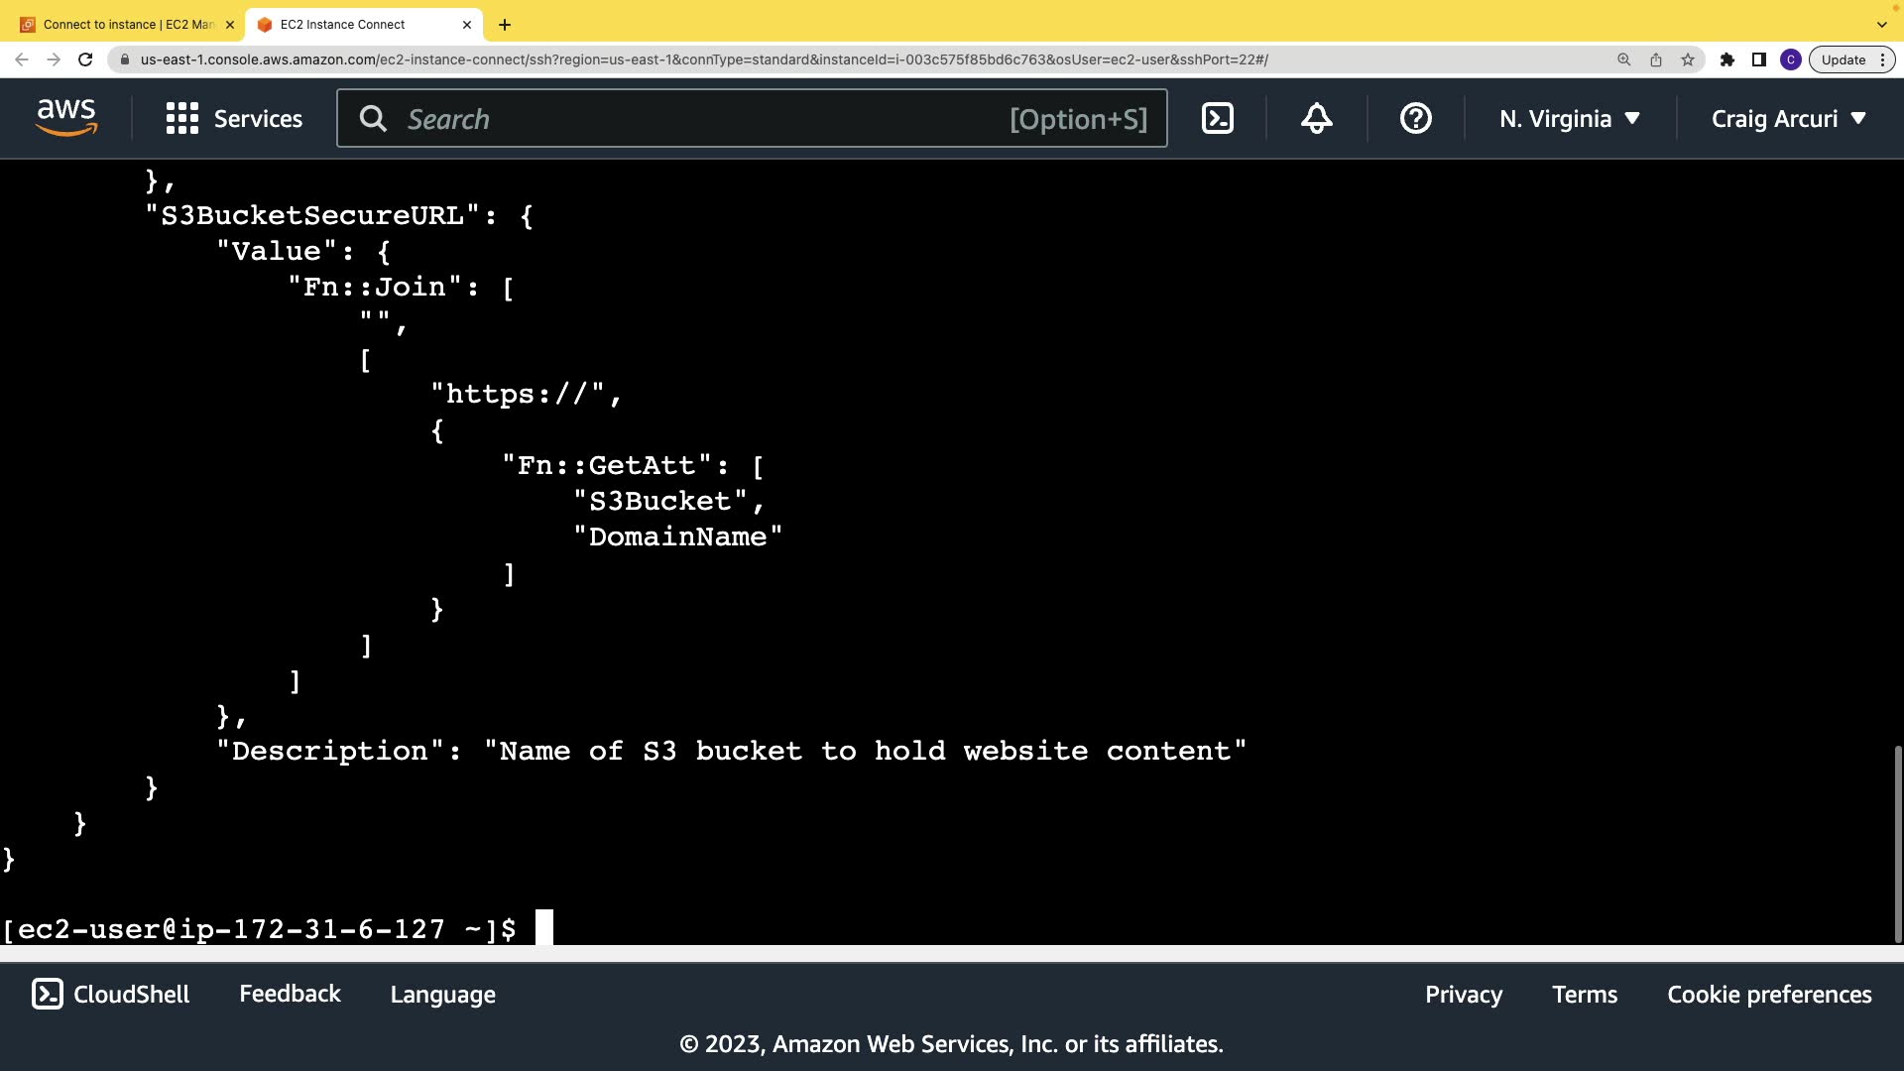This screenshot has height=1071, width=1904.
Task: Click the AWS logo home icon
Action: click(x=66, y=118)
